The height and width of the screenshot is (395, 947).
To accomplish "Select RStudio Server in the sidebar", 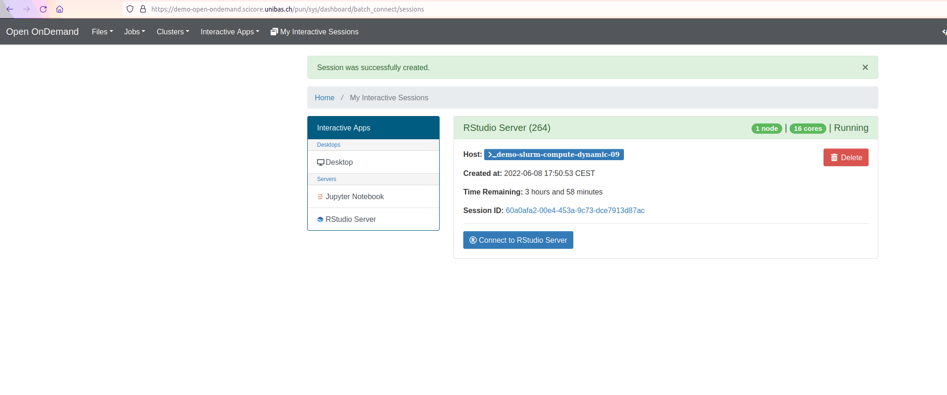I will pyautogui.click(x=350, y=220).
